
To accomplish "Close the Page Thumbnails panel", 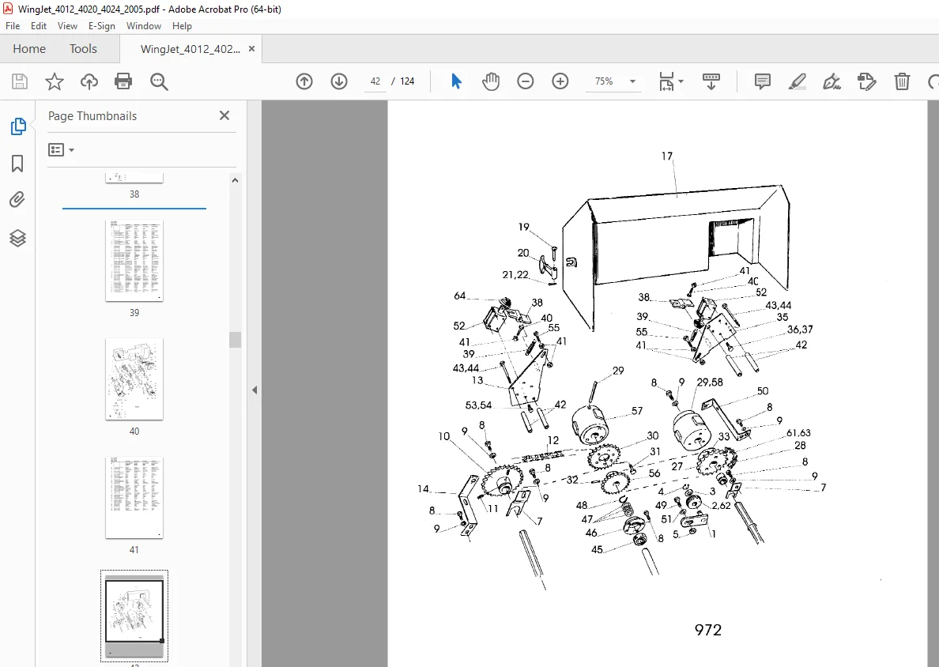I will click(224, 115).
